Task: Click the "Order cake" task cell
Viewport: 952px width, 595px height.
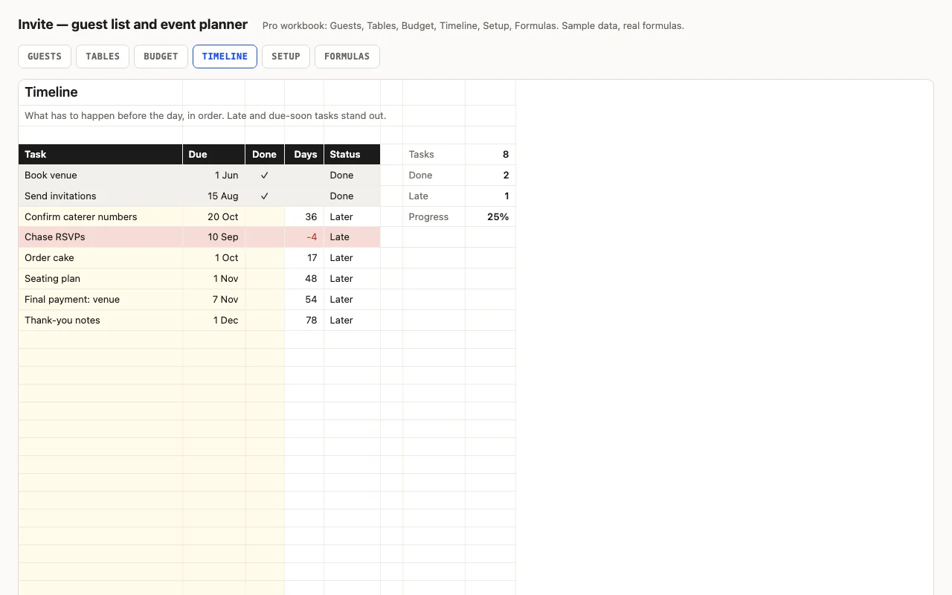Action: [100, 258]
